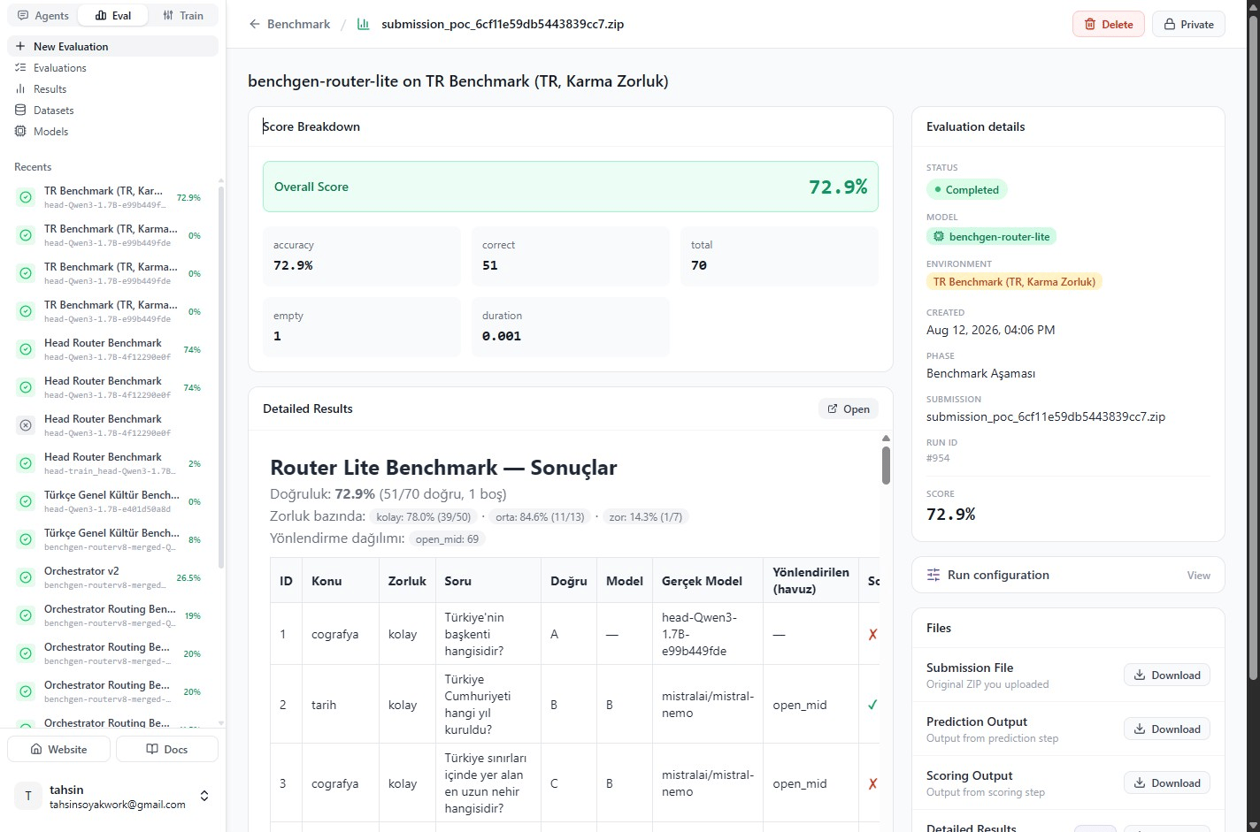Click the Models chip icon
The width and height of the screenshot is (1260, 832).
click(x=20, y=131)
